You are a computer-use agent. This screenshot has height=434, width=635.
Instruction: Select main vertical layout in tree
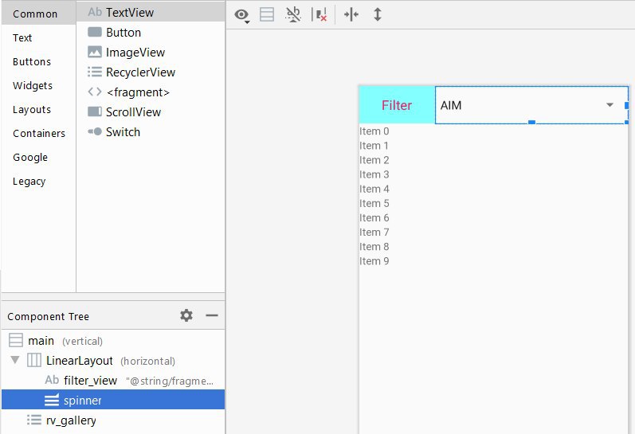tap(113, 341)
